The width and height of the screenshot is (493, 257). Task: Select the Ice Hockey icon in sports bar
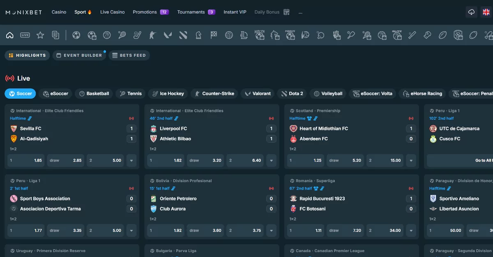click(137, 35)
